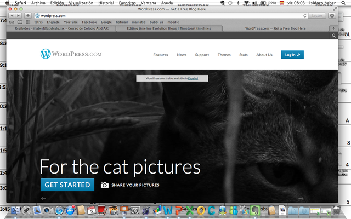Click the WordPress.com logo
The image size is (351, 219).
(71, 54)
